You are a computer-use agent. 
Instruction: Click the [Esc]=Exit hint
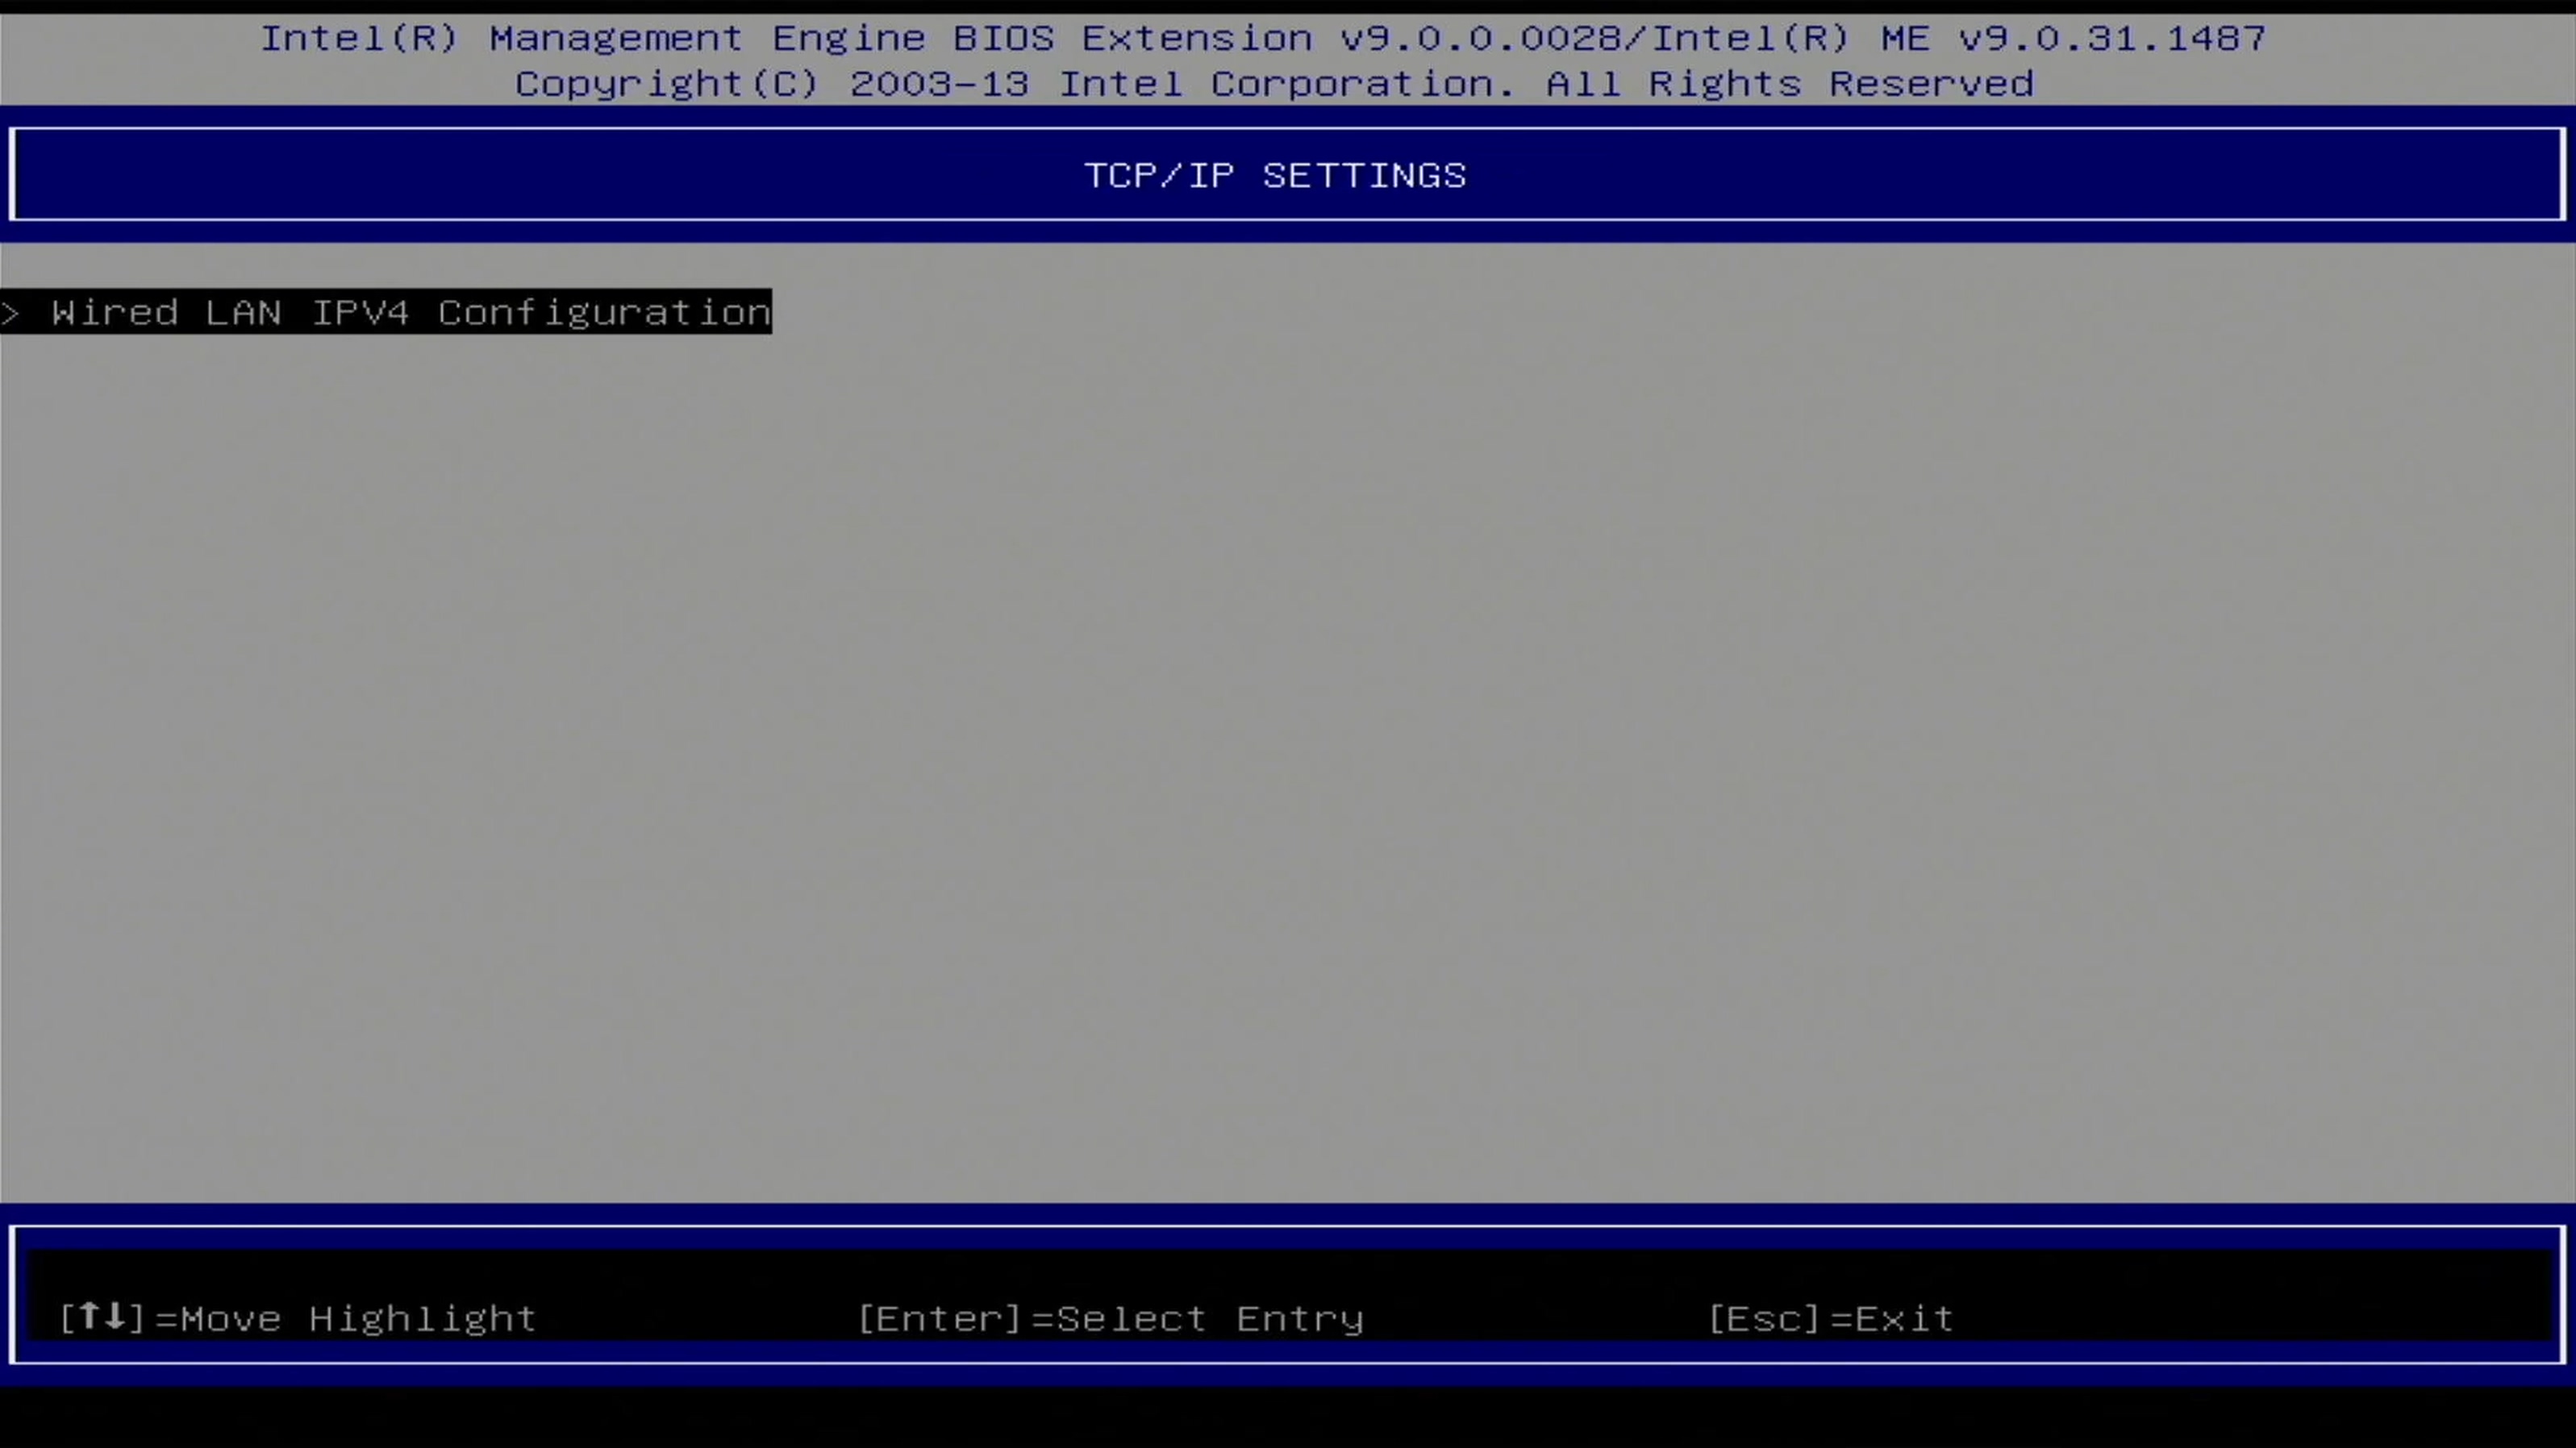[x=1830, y=1319]
